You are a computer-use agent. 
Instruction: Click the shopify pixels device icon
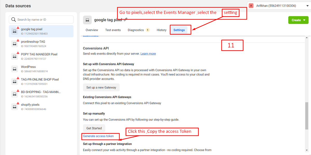click(x=15, y=107)
